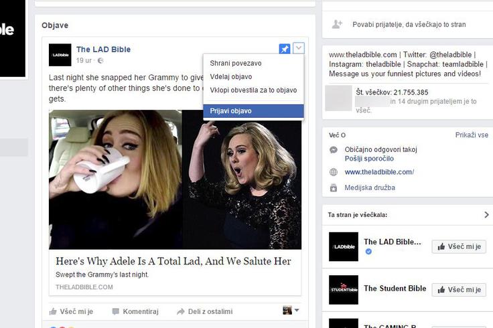Viewport: 493px width, 328px height.
Task: Click 'Prijavi objavo' menu item
Action: (x=253, y=111)
